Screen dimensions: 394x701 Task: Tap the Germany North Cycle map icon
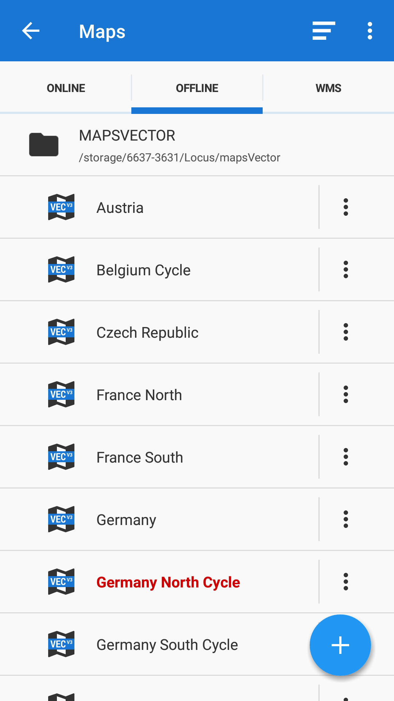[x=61, y=582]
